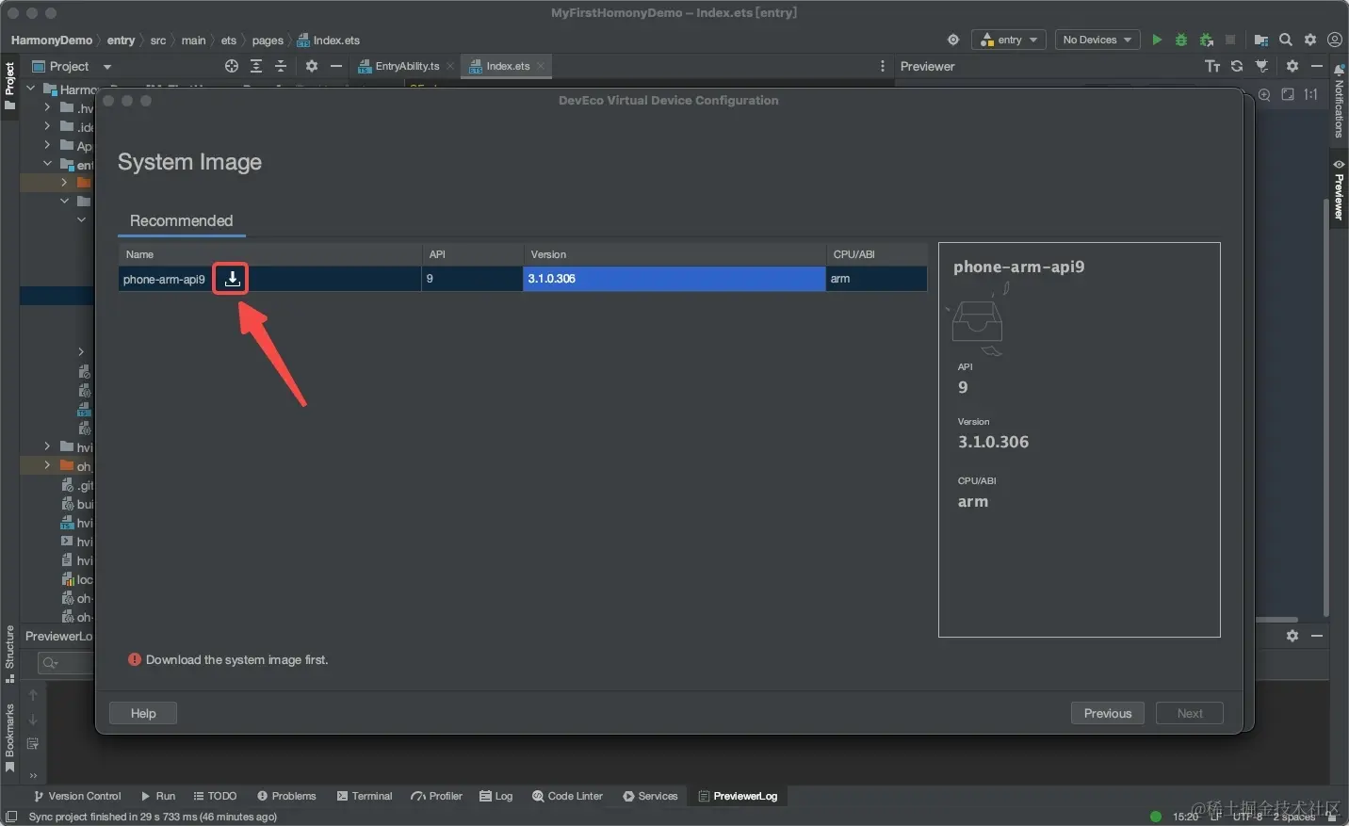The image size is (1349, 826).
Task: Click PreviewerLog settings gear at lower right
Action: (1292, 636)
